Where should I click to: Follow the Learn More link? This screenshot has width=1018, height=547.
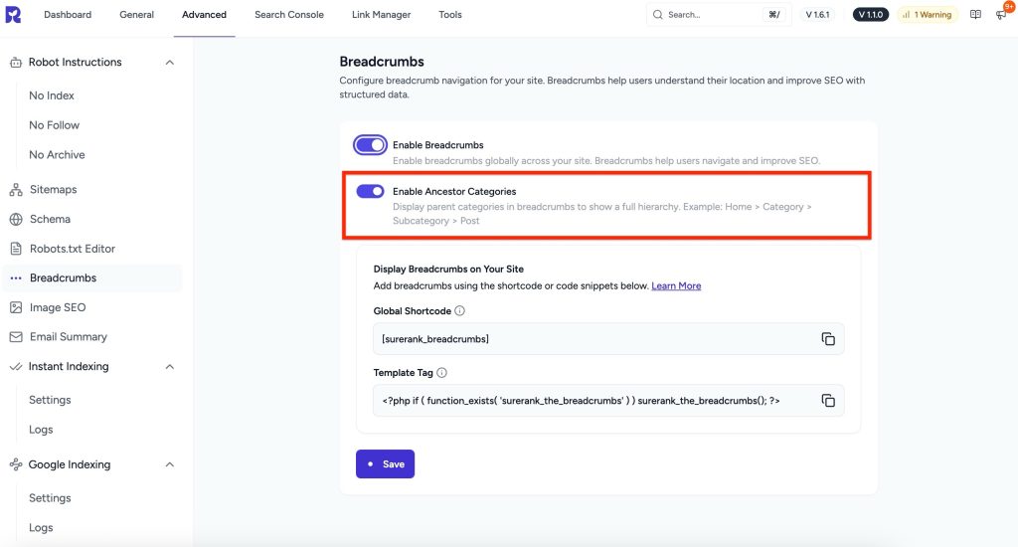tap(676, 286)
